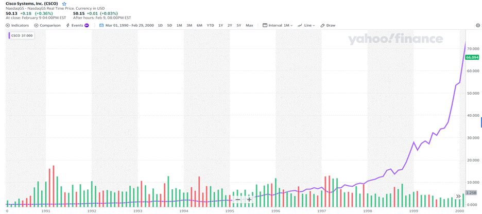Select the 5Y range
The height and width of the screenshot is (214, 482).
click(239, 26)
